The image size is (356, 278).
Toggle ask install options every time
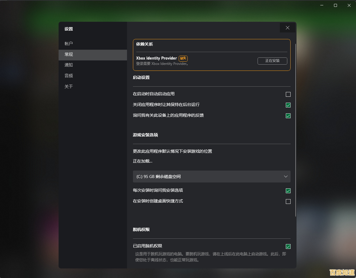288,191
